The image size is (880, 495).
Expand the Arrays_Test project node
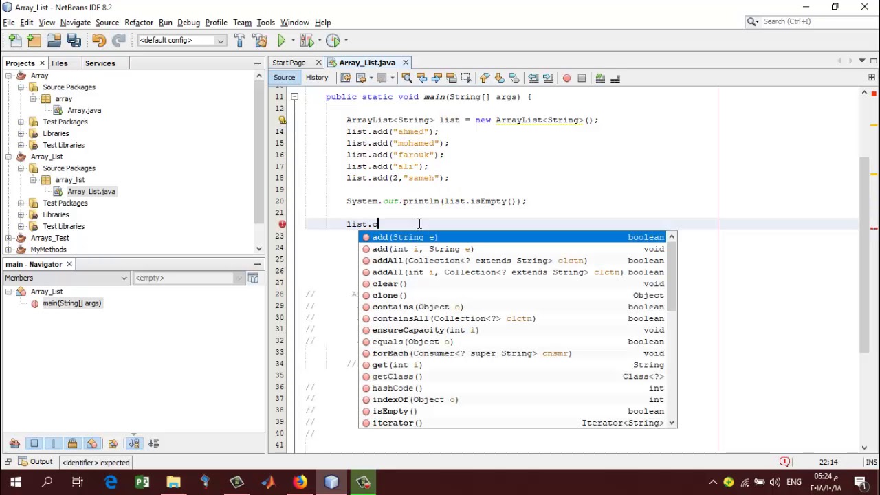(8, 238)
